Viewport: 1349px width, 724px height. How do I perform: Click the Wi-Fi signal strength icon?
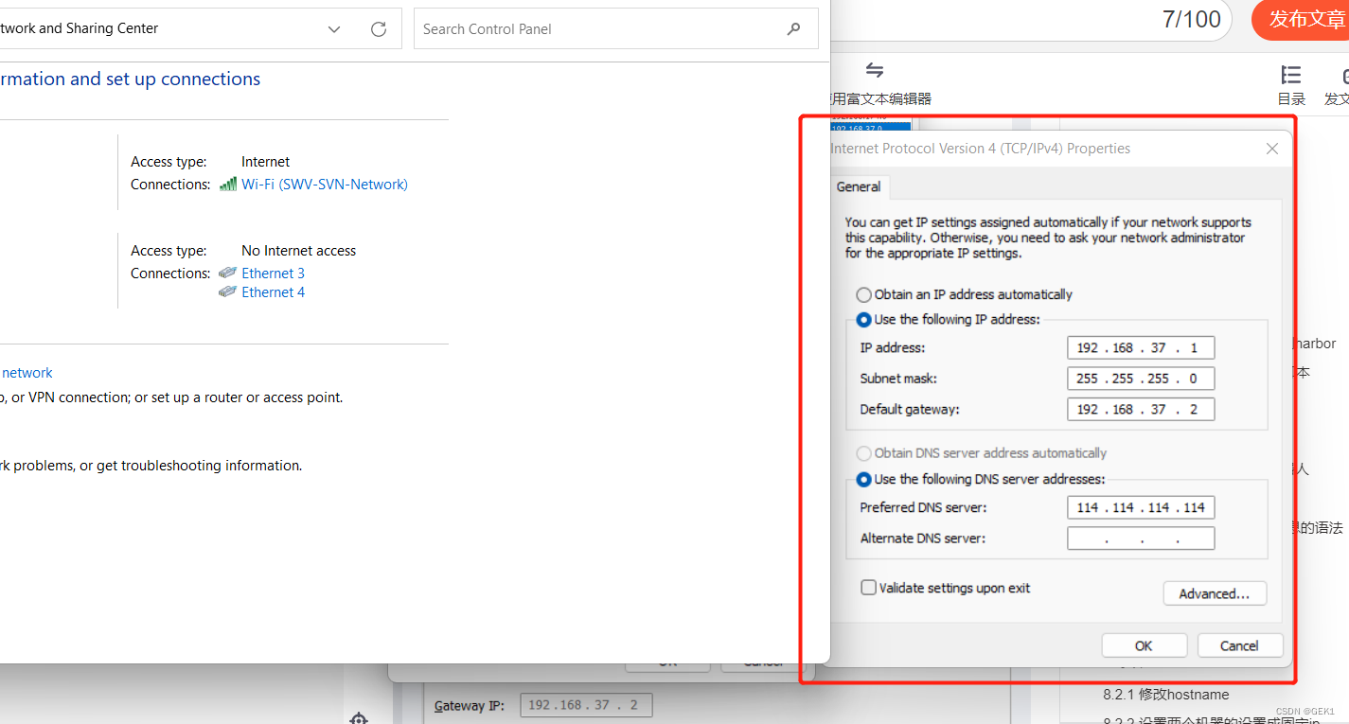[x=228, y=185]
